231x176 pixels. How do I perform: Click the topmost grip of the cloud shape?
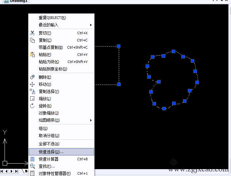click(x=173, y=51)
